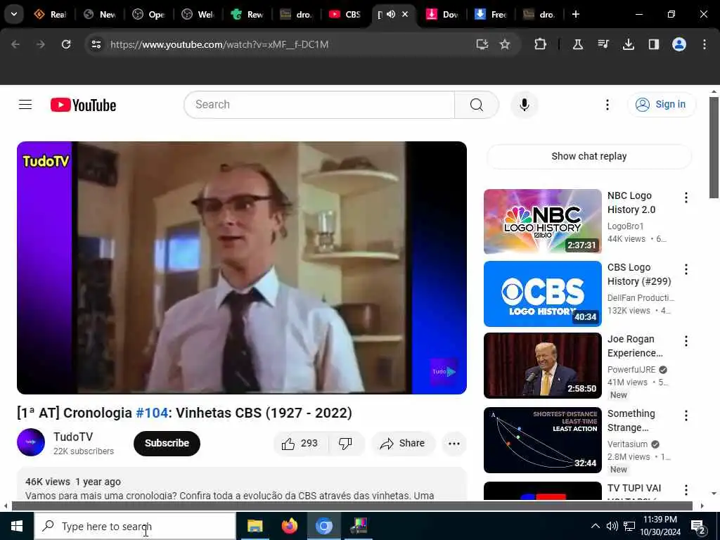
Task: Open Windows notification center
Action: 698,527
